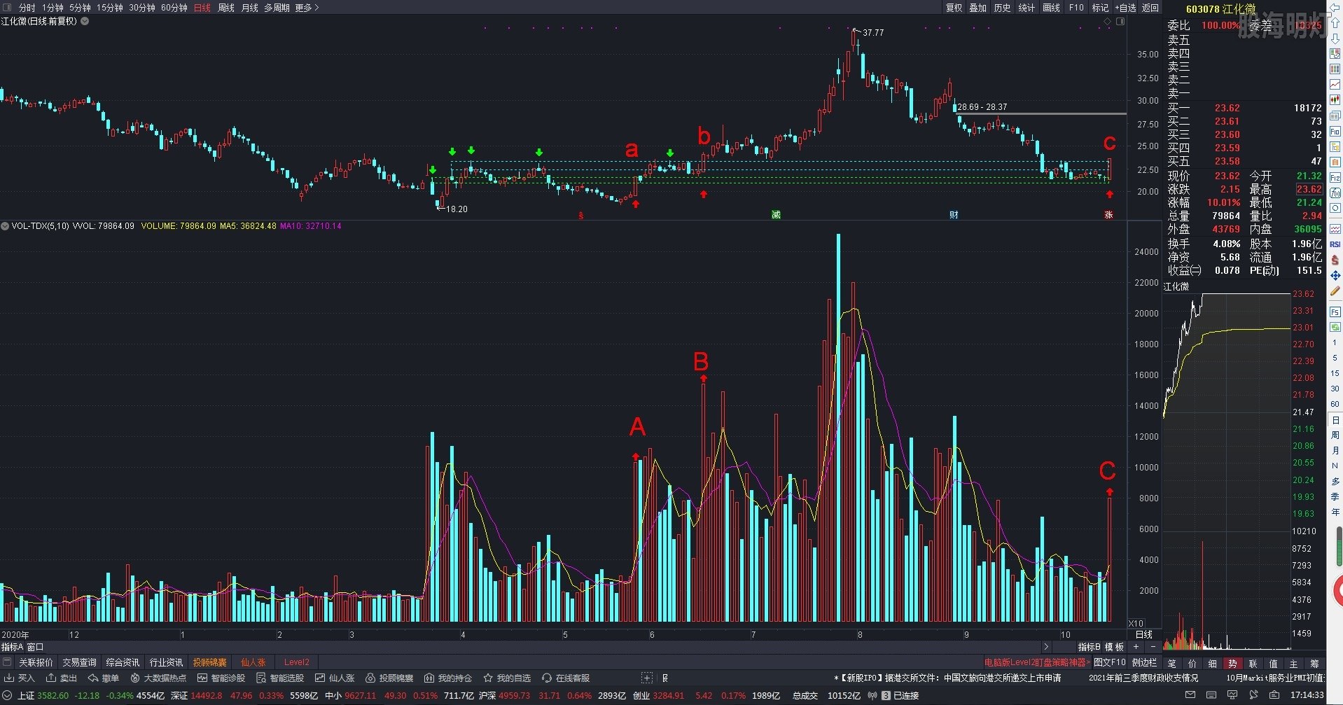Open 智能诊股 smart diagnosis tool
The image size is (1343, 705).
221,678
